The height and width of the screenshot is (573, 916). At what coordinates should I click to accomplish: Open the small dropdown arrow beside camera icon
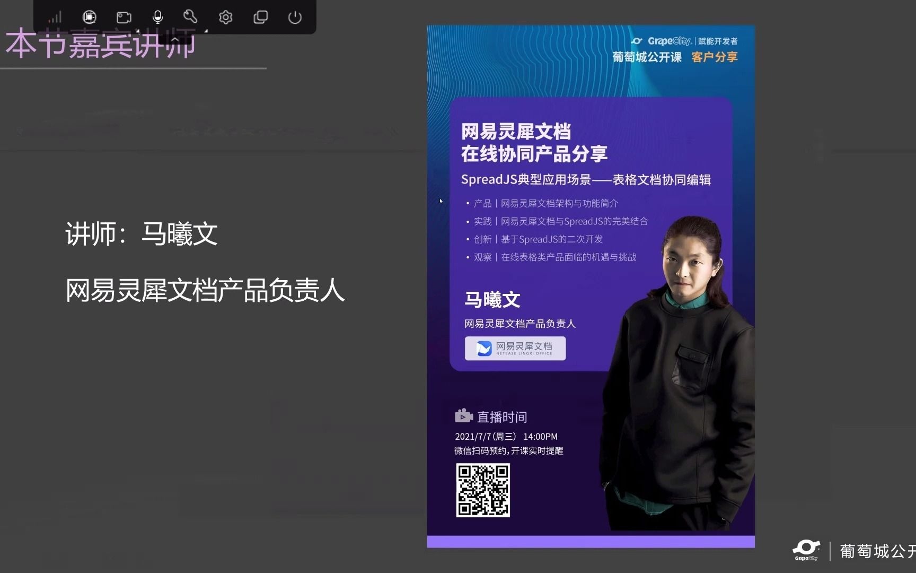137,31
